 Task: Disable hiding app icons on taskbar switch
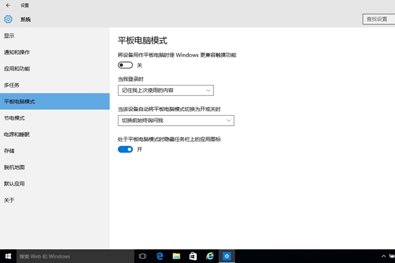pos(125,149)
